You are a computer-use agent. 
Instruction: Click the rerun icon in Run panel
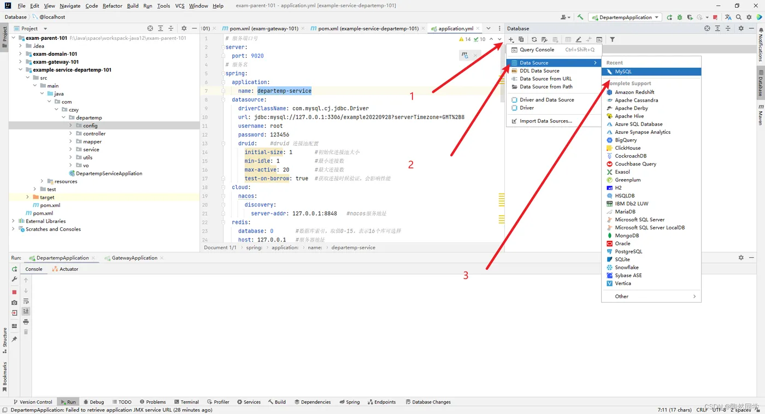(x=15, y=269)
